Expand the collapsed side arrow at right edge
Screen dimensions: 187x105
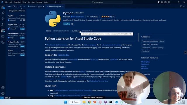185,52
